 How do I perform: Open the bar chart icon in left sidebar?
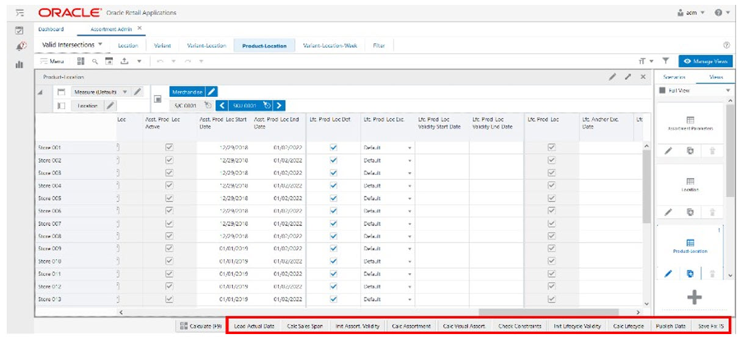19,64
